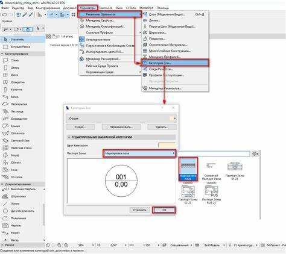Open the Общая category dropdown
The image size is (286, 254).
(x=121, y=119)
